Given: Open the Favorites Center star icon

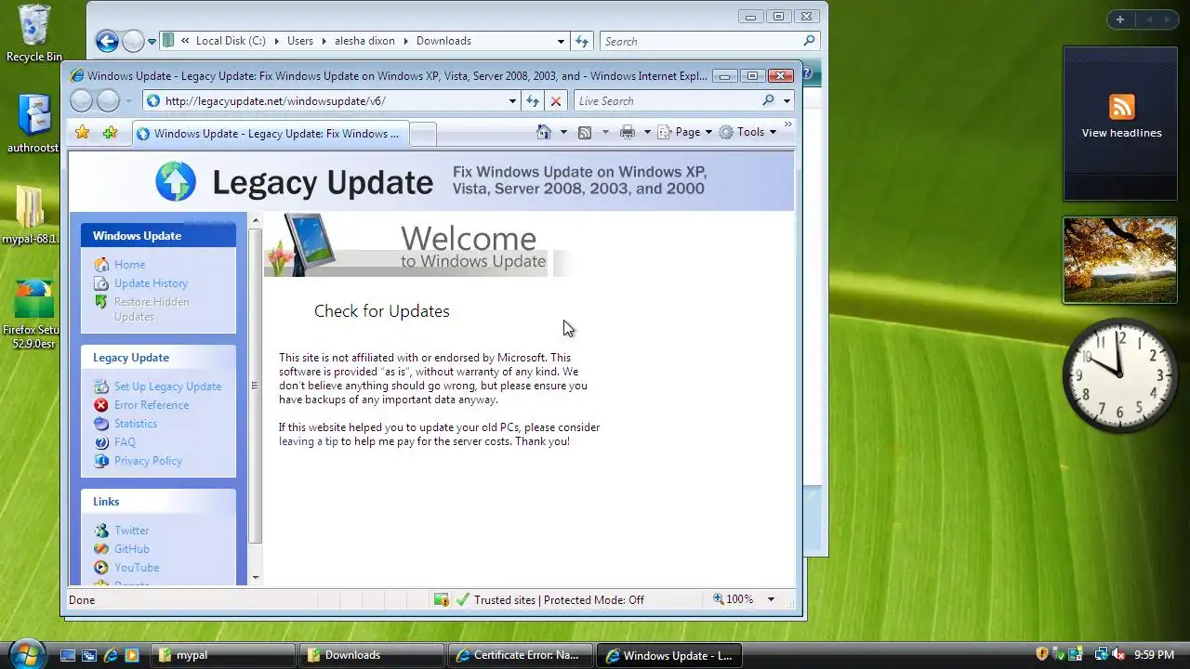Looking at the screenshot, I should click(x=82, y=132).
